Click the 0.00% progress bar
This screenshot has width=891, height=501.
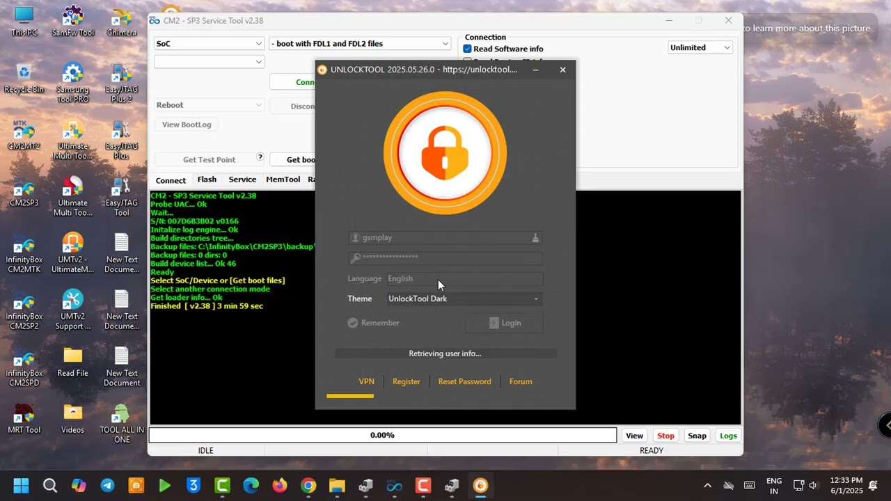pyautogui.click(x=382, y=435)
